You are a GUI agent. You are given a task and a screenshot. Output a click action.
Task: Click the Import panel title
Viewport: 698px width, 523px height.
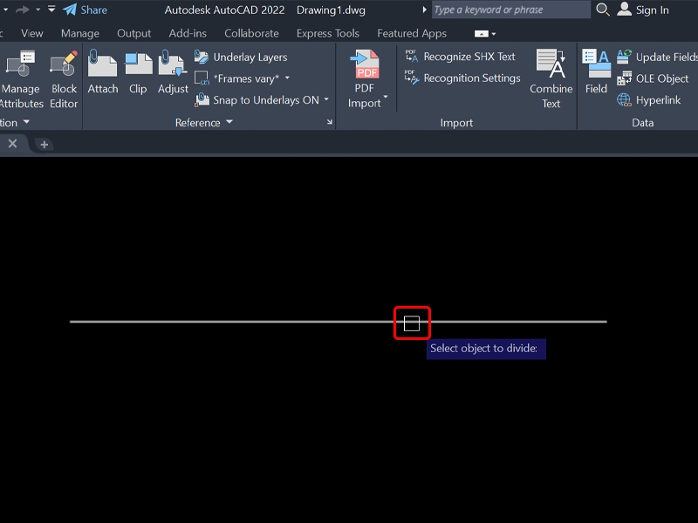(x=456, y=123)
